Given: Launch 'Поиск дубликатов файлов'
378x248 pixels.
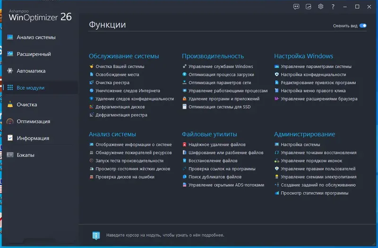Looking at the screenshot, I should pos(215,177).
